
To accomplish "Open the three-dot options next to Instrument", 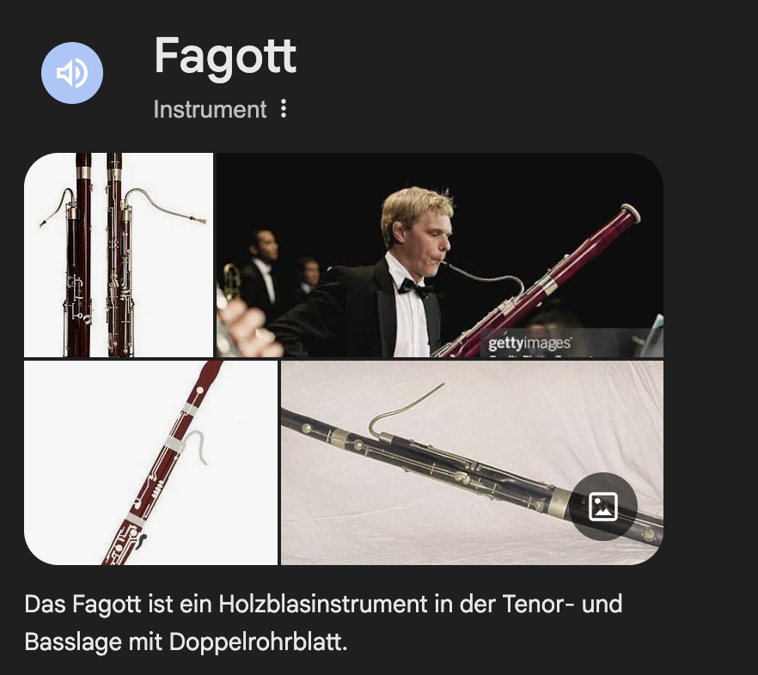I will point(284,109).
